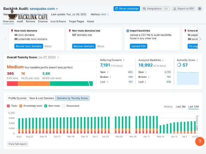Click info icon next to Referring Domains
This screenshot has width=206, height=154.
(124, 60)
